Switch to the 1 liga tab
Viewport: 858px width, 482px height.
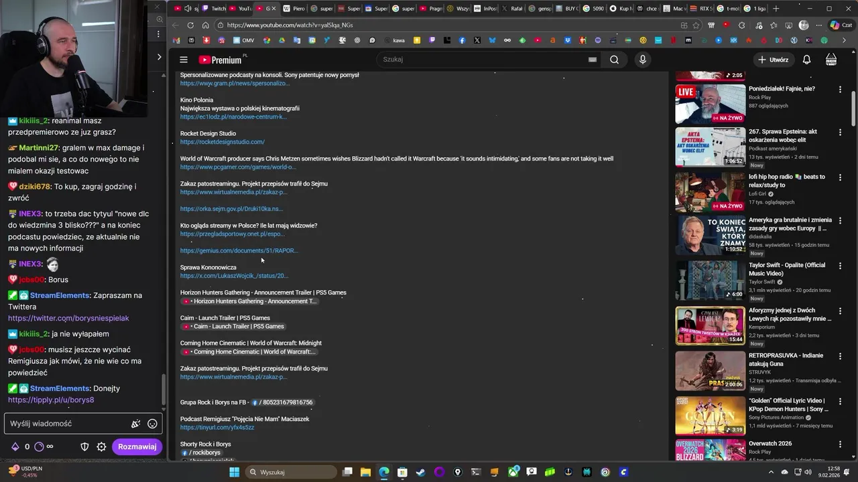pyautogui.click(x=755, y=9)
